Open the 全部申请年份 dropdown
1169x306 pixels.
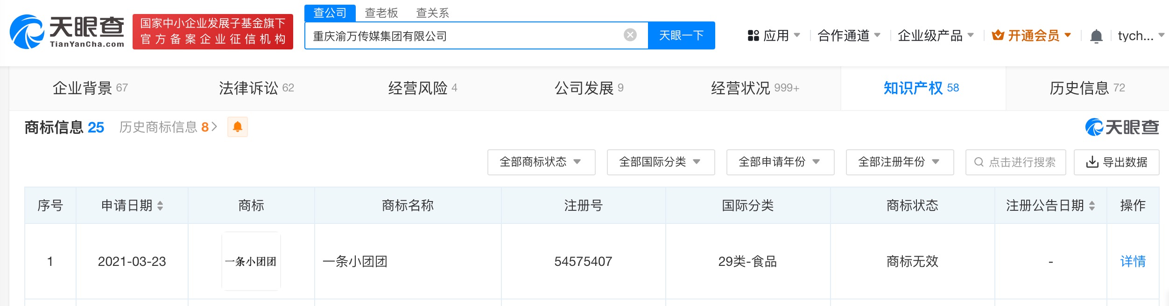pyautogui.click(x=780, y=162)
